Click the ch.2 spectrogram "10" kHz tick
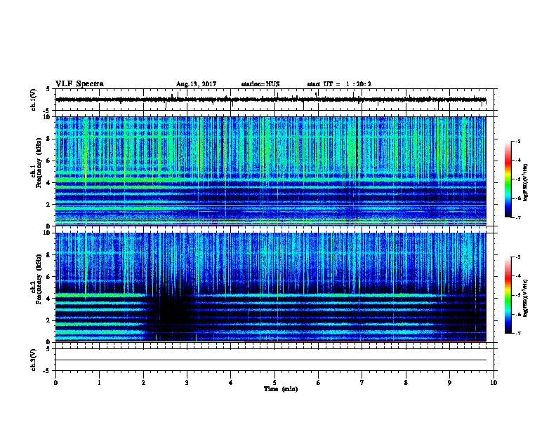This screenshot has width=556, height=429. [x=47, y=233]
